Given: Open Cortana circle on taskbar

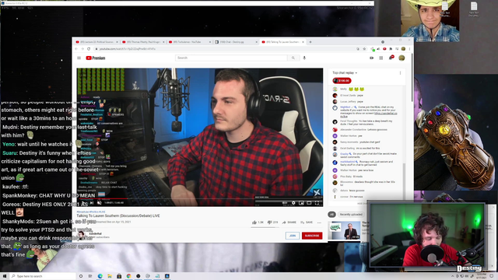Looking at the screenshot, I should click(x=81, y=276).
